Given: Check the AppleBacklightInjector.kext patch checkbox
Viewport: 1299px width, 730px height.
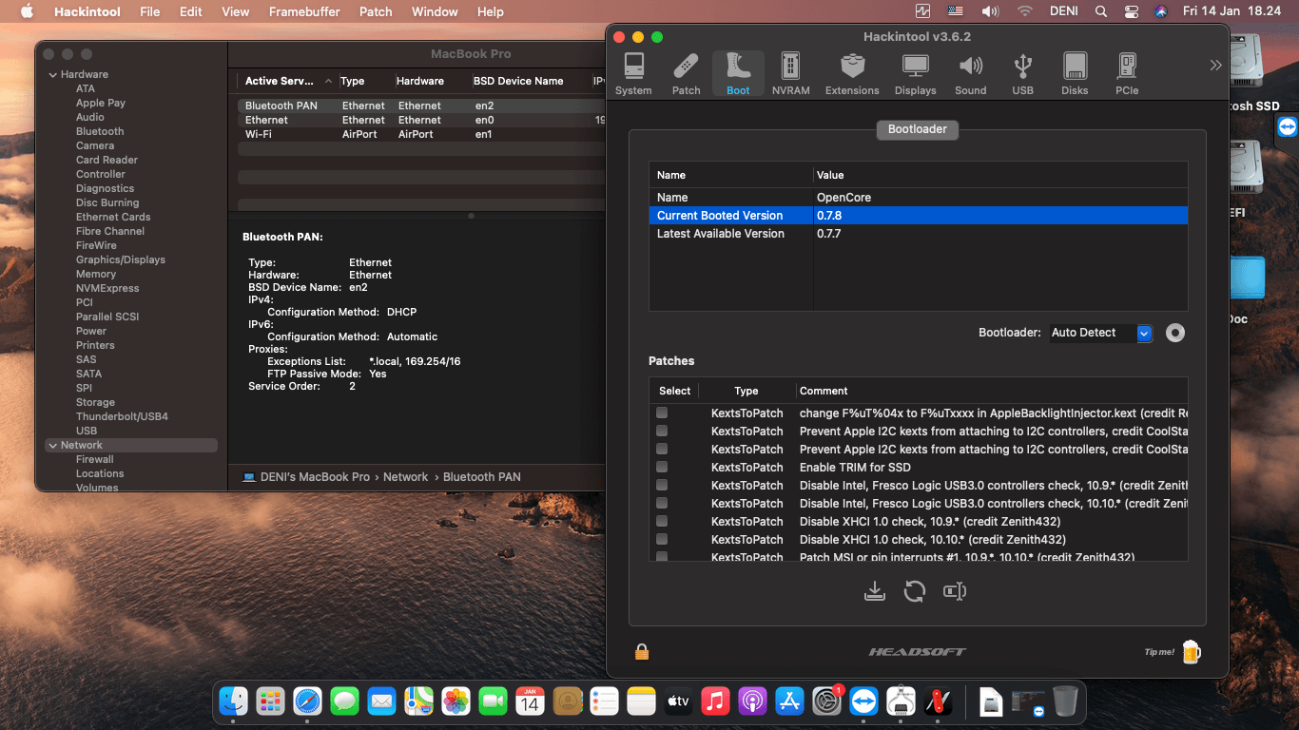Looking at the screenshot, I should click(x=662, y=413).
